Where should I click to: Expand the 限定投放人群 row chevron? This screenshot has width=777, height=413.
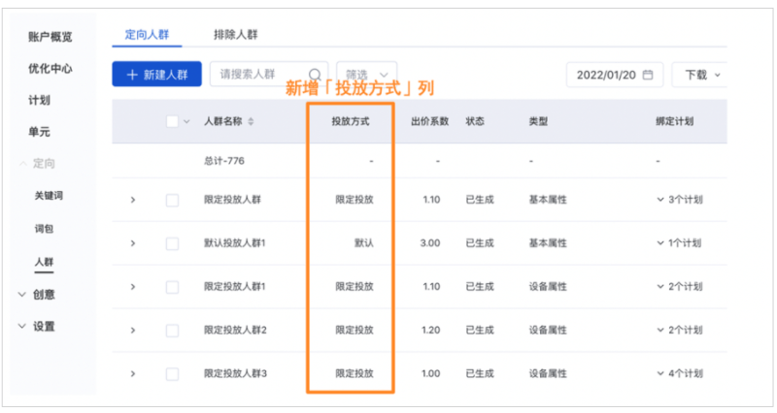[x=133, y=200]
